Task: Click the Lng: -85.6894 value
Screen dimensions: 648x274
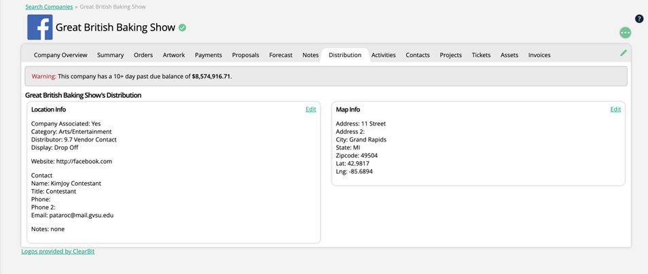Action: point(360,171)
